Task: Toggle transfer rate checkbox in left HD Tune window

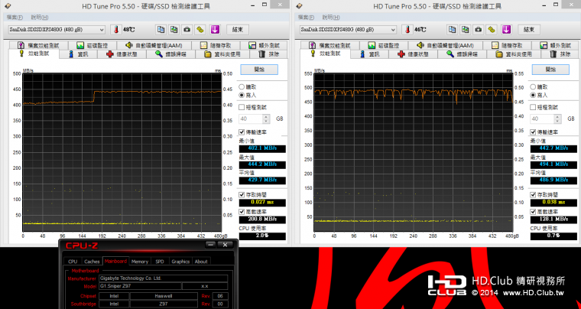Action: (x=242, y=132)
